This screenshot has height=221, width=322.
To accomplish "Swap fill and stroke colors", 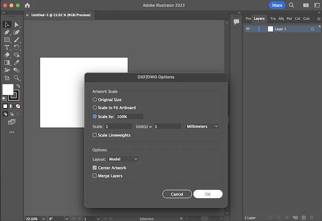I will pyautogui.click(x=18, y=86).
